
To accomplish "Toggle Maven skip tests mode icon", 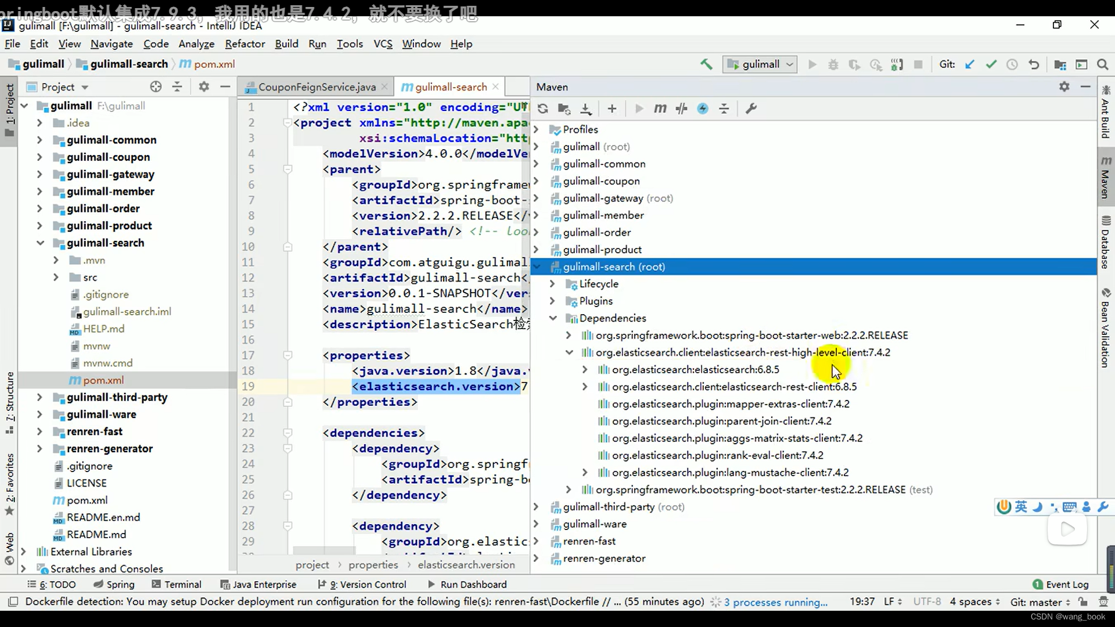I will click(x=681, y=109).
